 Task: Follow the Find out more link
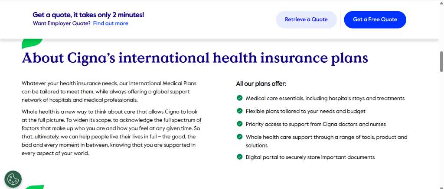[111, 23]
